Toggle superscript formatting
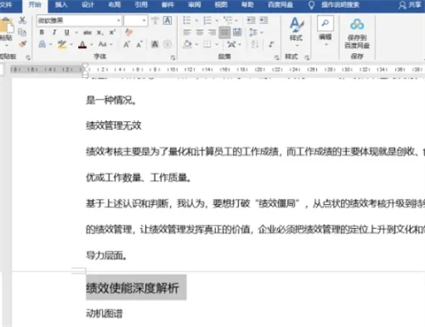 pyautogui.click(x=112, y=33)
